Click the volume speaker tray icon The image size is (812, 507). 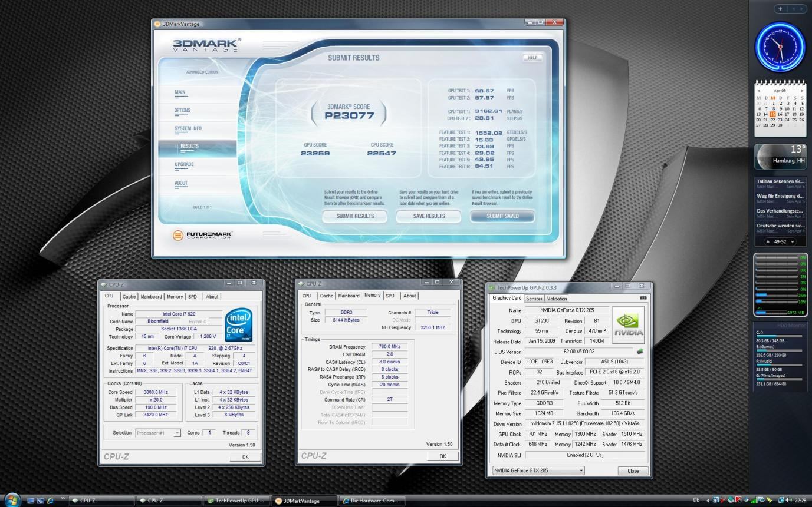[x=788, y=501]
